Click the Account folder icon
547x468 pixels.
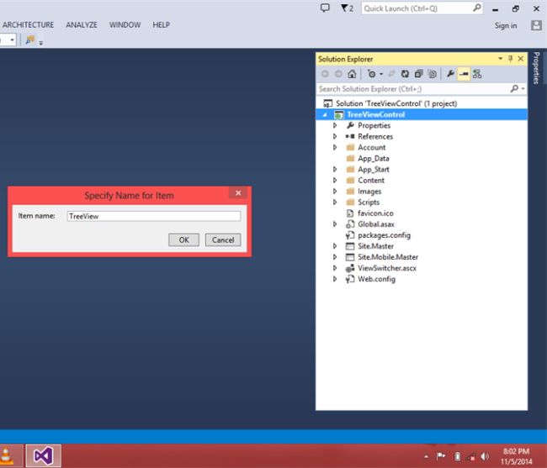[x=350, y=147]
